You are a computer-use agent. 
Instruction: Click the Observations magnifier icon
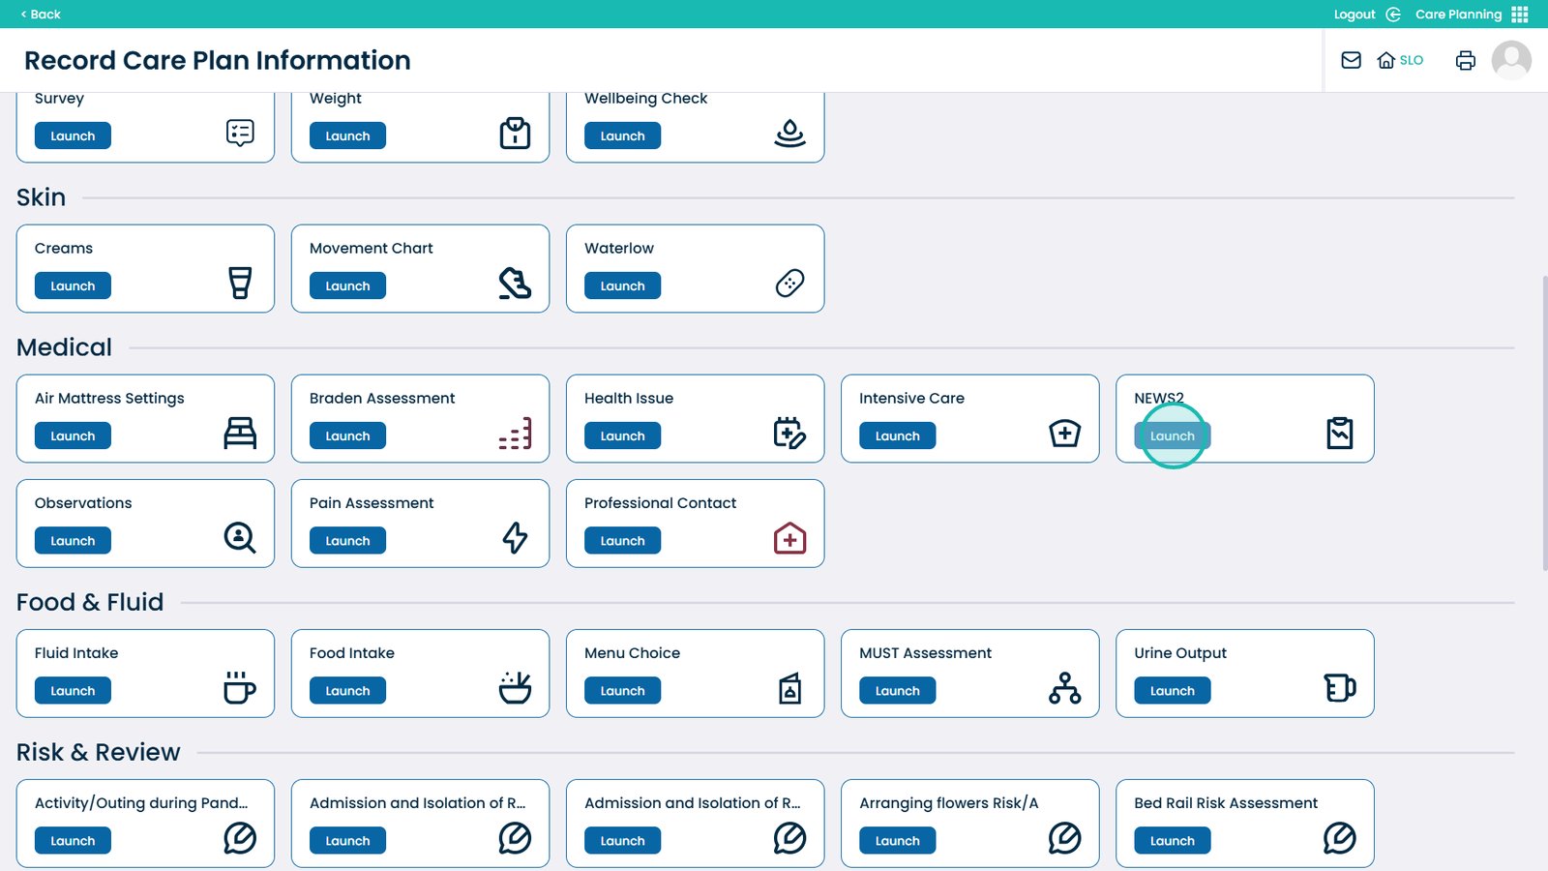click(240, 538)
